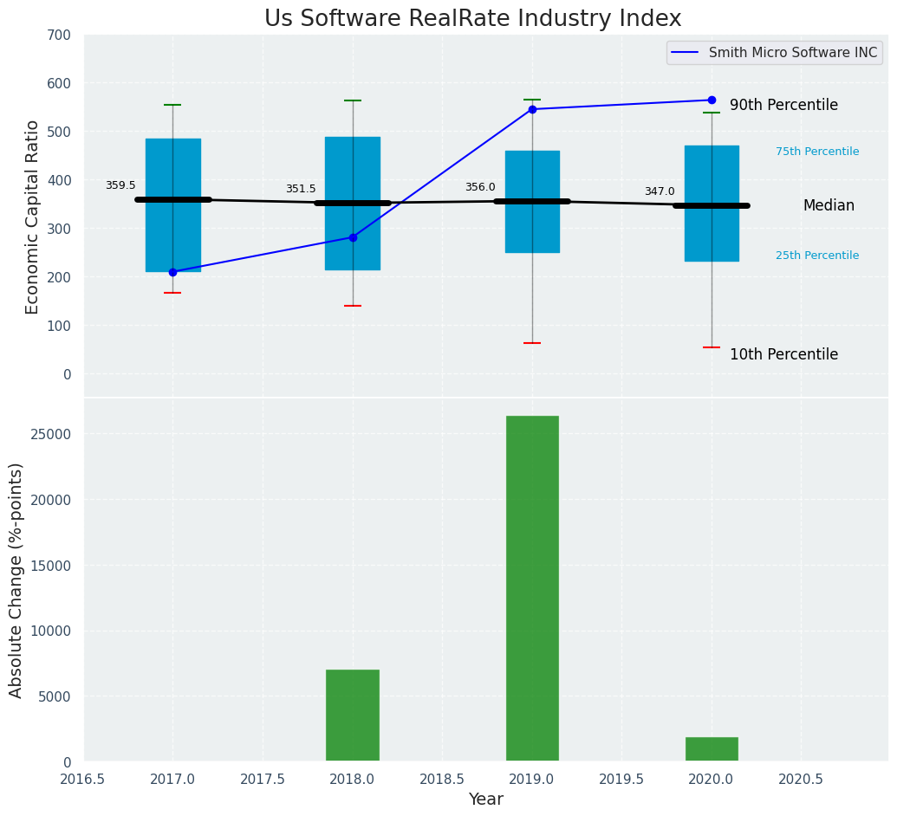Click the Smith Micro Software INC legend entry
This screenshot has height=816, width=897.
point(792,53)
